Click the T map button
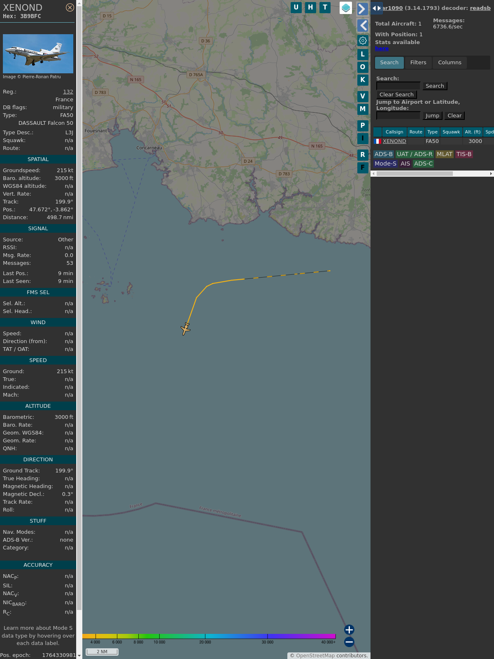494x659 pixels. (x=325, y=7)
